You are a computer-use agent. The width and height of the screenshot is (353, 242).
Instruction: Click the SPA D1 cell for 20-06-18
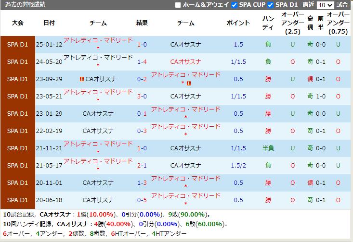coord(17,200)
